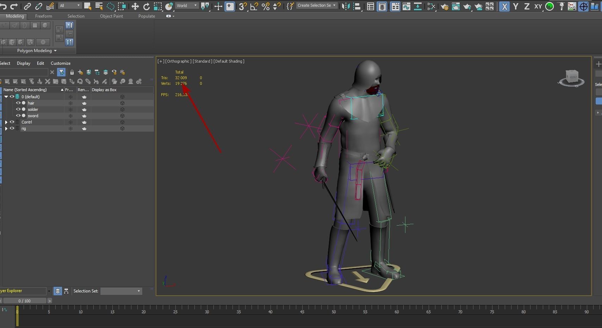
Task: Clear the explorer search with the X button
Action: tap(52, 72)
